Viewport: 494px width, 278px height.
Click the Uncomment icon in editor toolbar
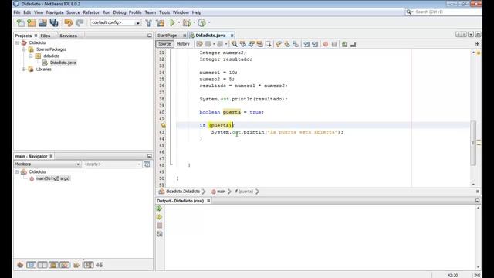point(354,45)
